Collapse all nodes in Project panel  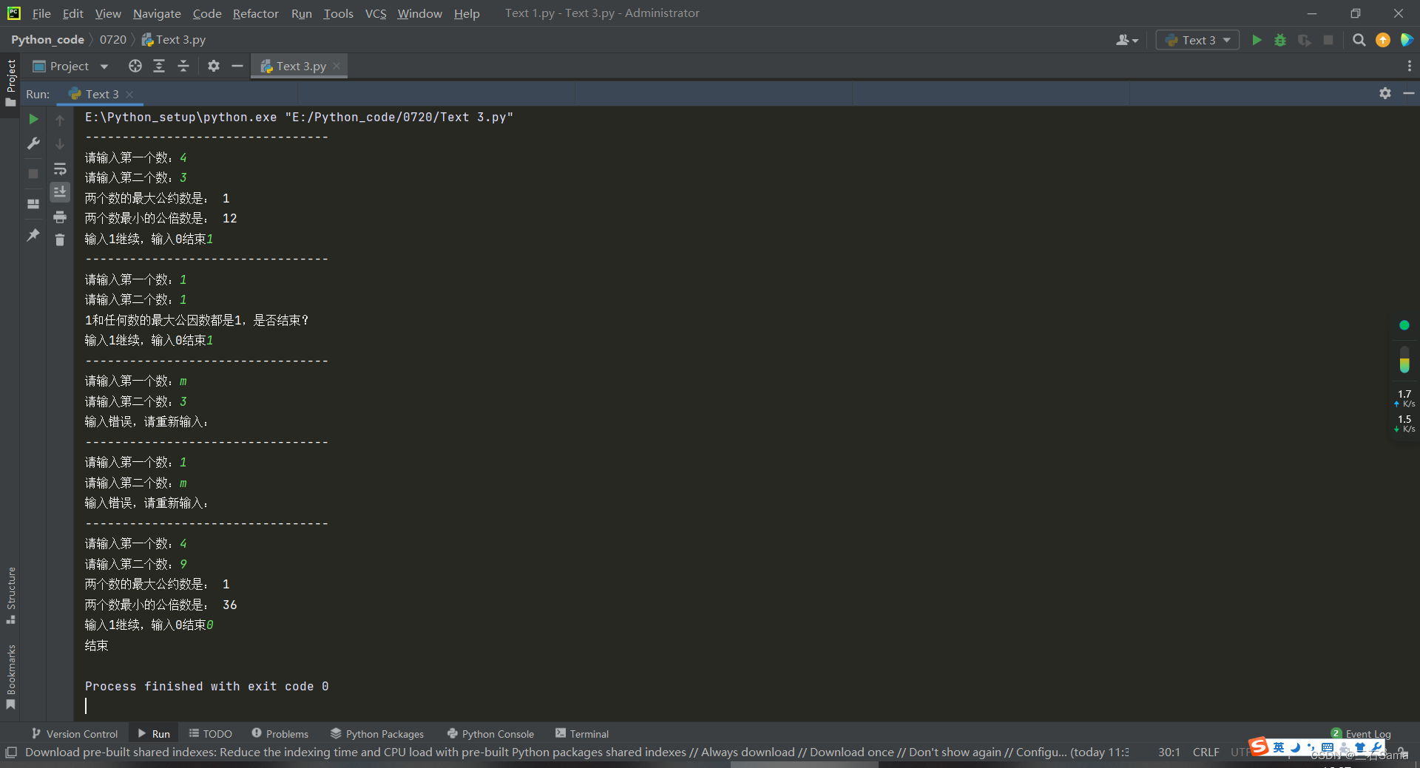(x=183, y=66)
